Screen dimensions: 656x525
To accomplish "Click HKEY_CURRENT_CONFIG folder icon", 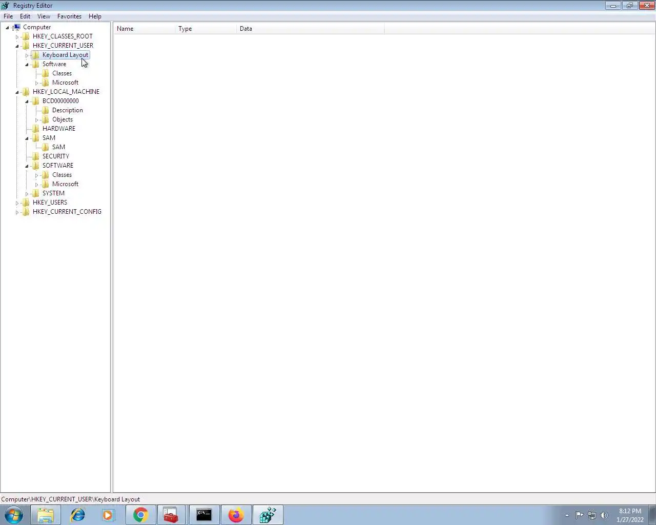I will 26,212.
